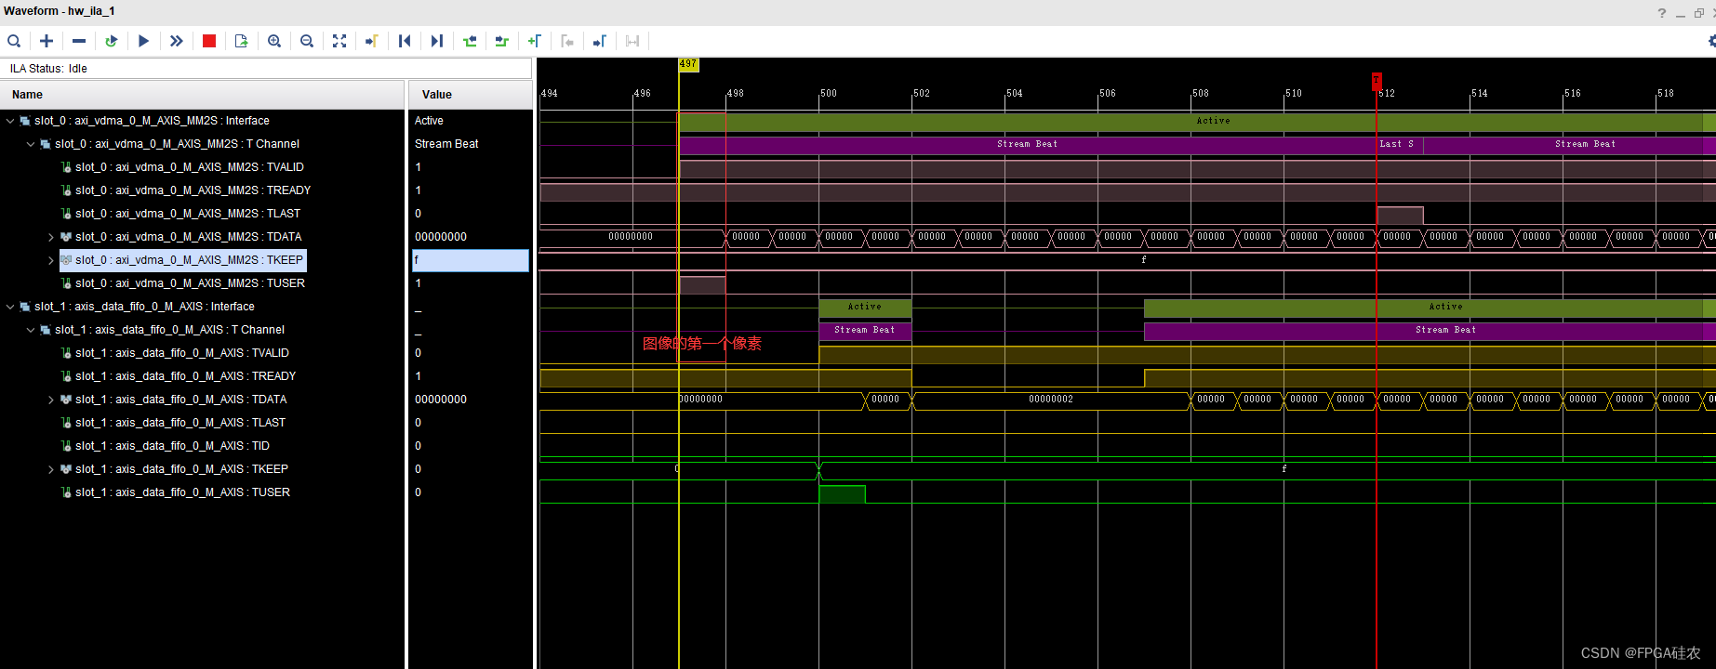Image resolution: width=1716 pixels, height=669 pixels.
Task: Toggle auto re-trigger mode icon
Action: coord(112,41)
